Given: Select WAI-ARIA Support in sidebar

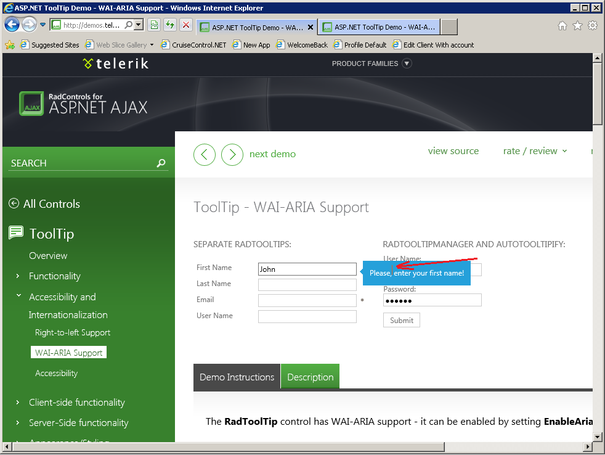Looking at the screenshot, I should [x=68, y=353].
